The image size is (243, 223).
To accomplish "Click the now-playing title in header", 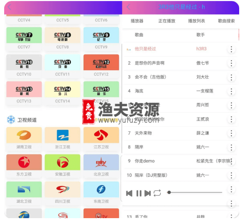I will 182,7.
